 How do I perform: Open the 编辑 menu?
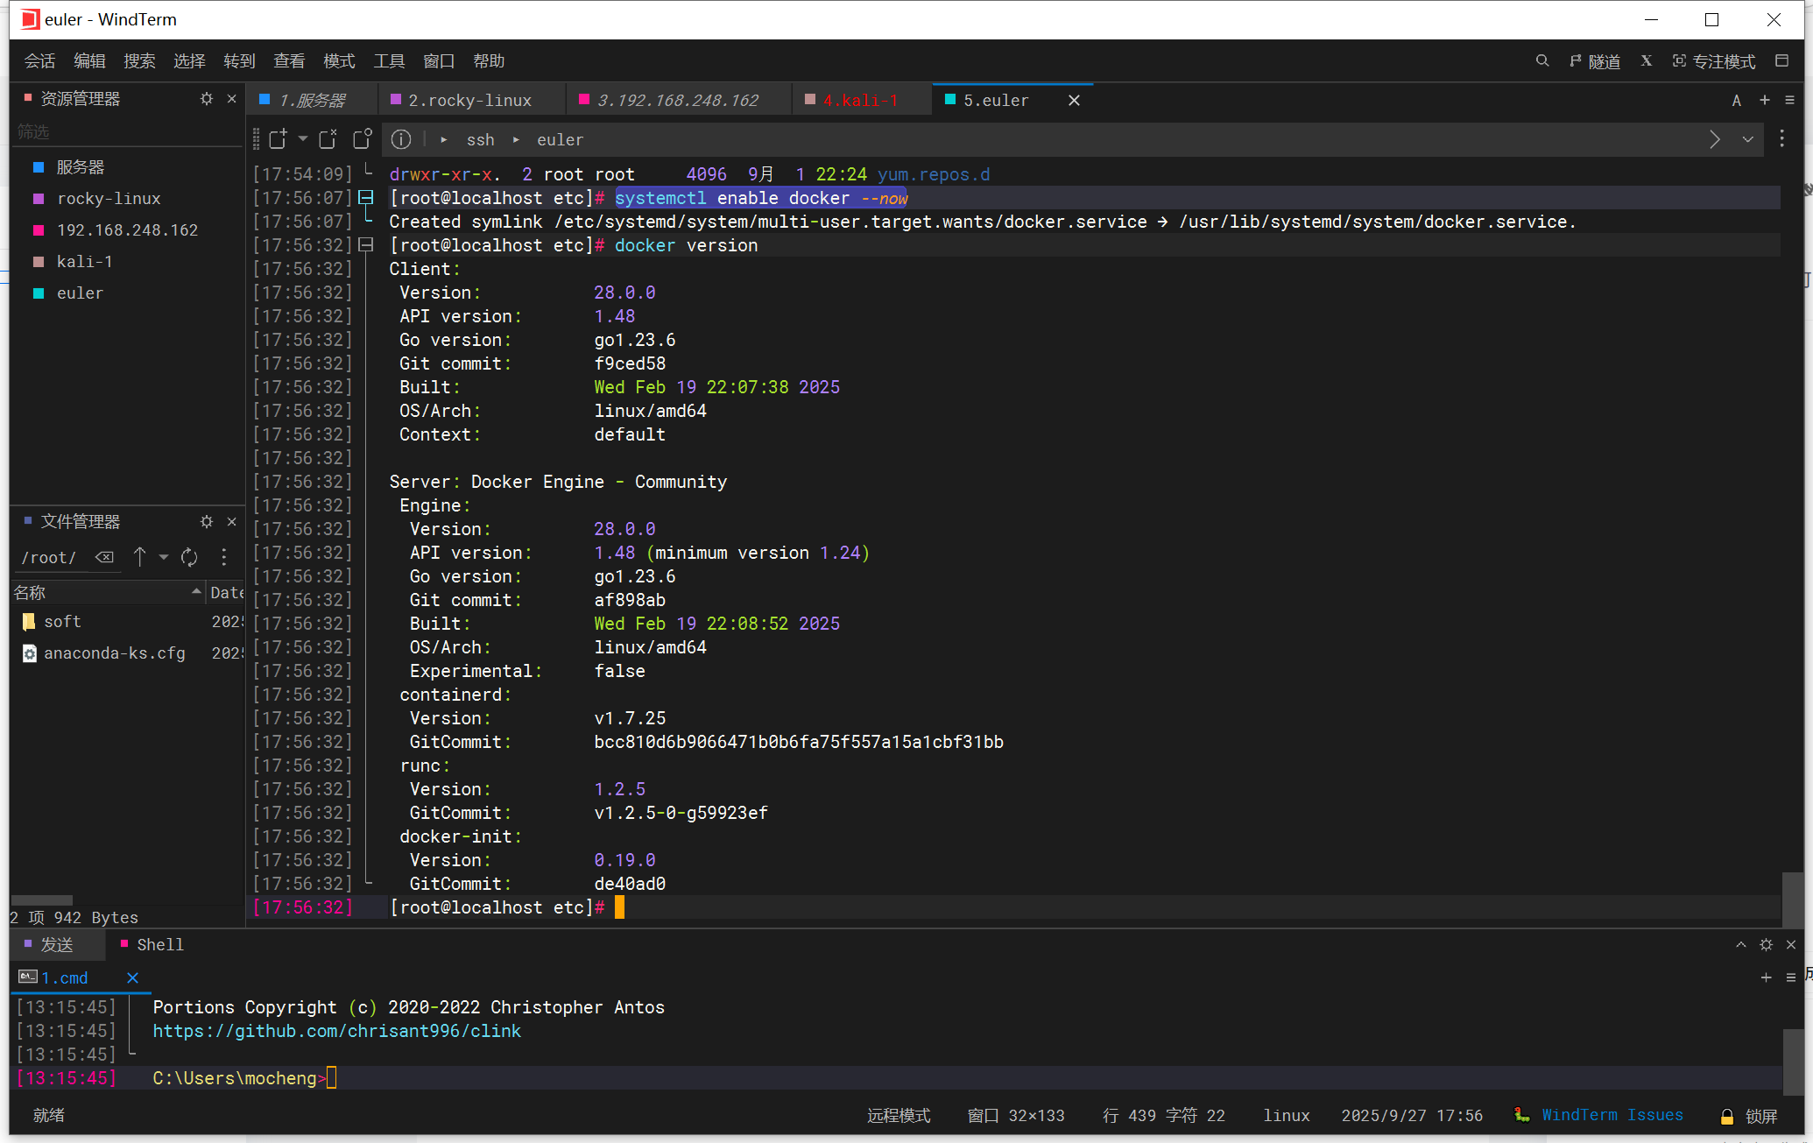[89, 60]
